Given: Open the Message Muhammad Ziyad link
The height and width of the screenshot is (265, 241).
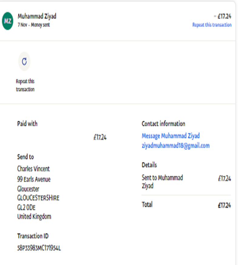Looking at the screenshot, I should click(171, 136).
